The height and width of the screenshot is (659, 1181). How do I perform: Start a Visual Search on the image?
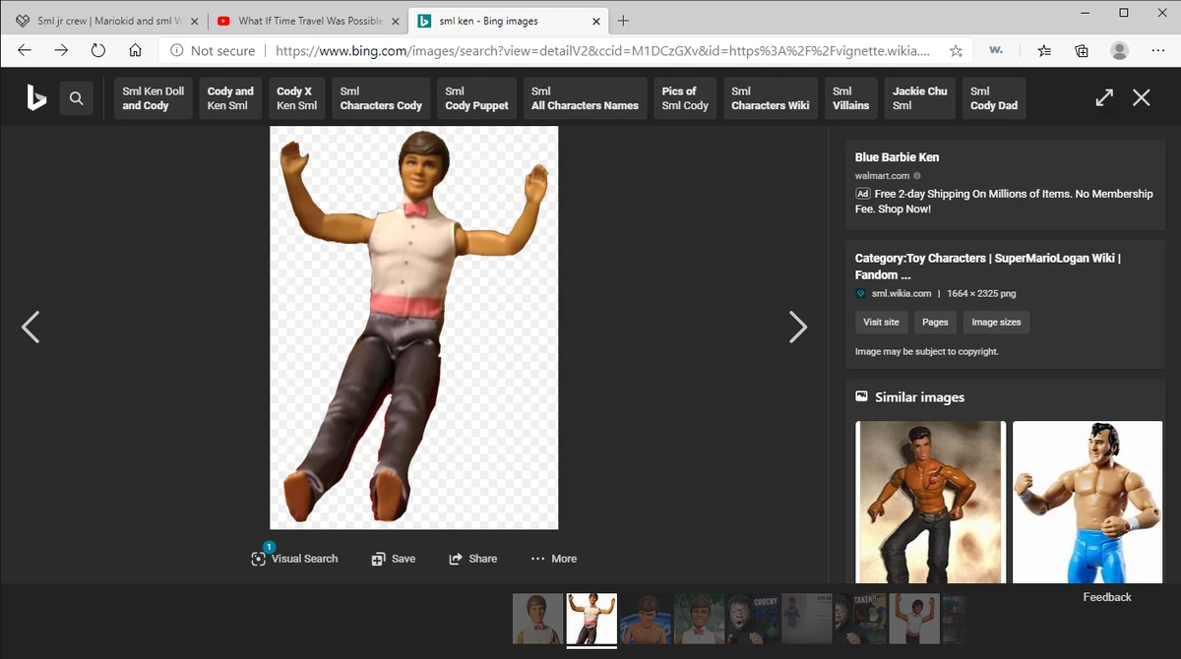tap(294, 559)
